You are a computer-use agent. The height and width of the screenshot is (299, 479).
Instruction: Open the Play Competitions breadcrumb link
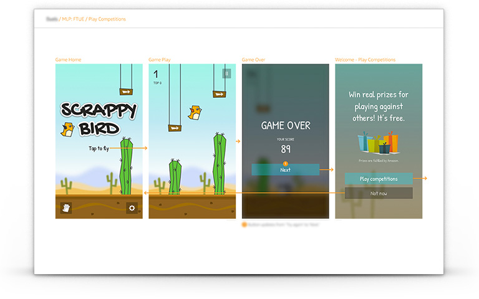(107, 19)
